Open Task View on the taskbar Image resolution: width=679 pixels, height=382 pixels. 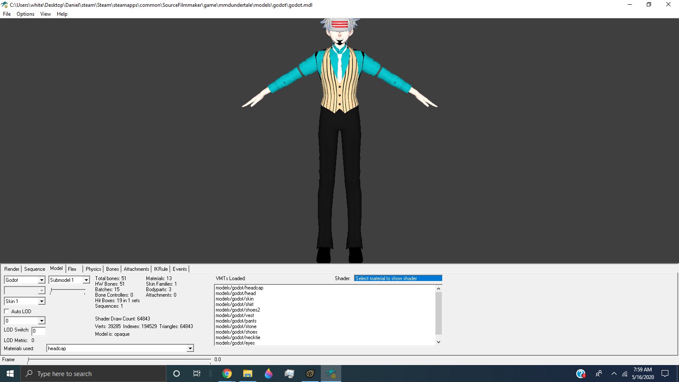point(197,374)
